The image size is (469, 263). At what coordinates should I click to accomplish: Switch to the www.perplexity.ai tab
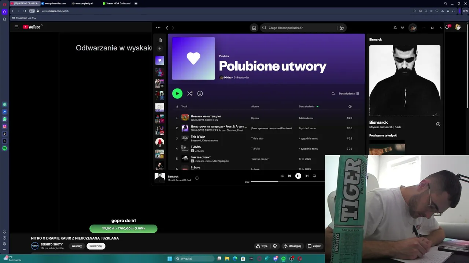click(85, 3)
